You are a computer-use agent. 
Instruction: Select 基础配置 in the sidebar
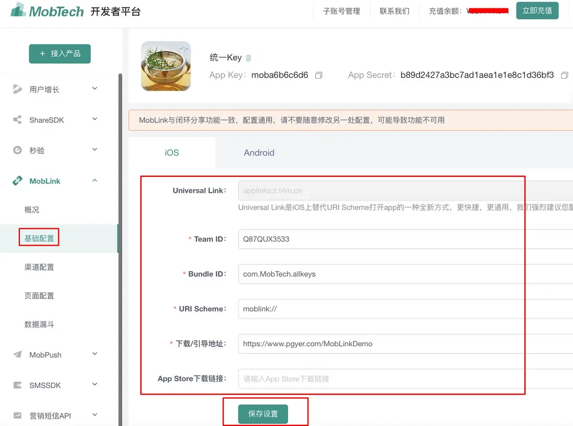click(x=39, y=238)
